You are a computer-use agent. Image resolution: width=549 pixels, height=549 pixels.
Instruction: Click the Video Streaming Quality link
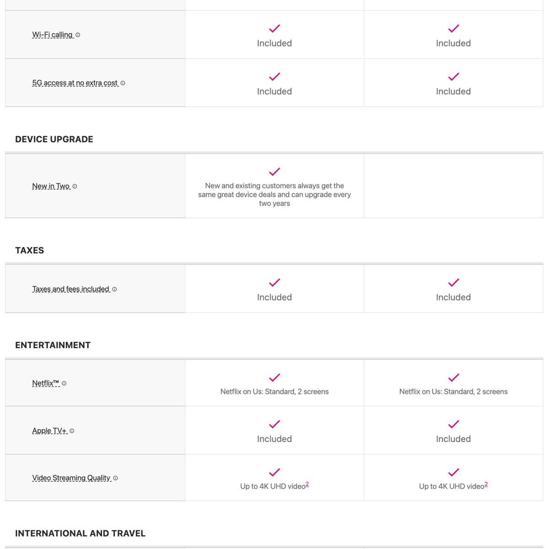[71, 478]
